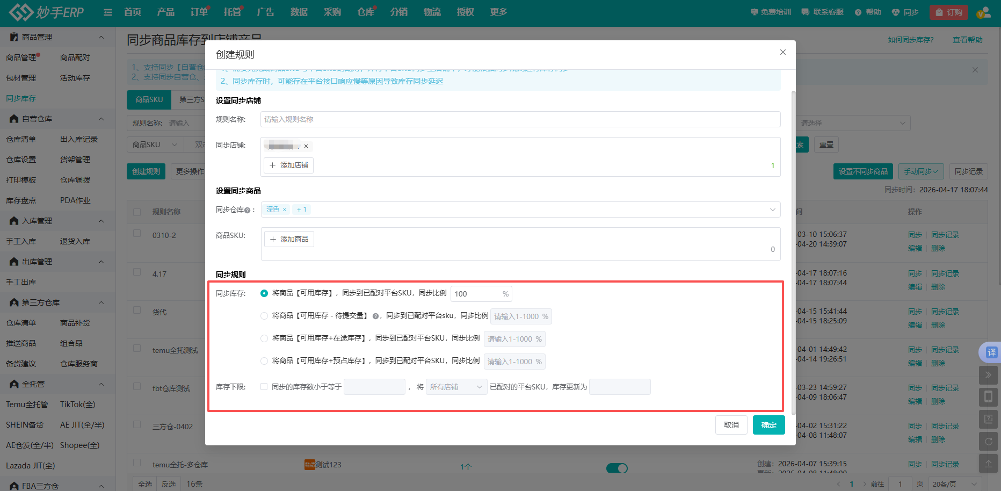Select 可用库存+预占库存 radio option
Screen dimensions: 1001x491
[x=264, y=361]
